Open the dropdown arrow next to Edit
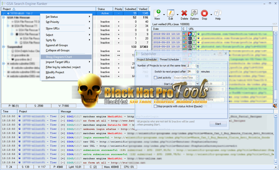This screenshot has width=279, height=170. tap(177, 15)
